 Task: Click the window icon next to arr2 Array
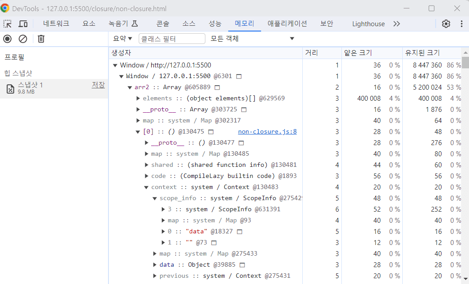coord(217,87)
